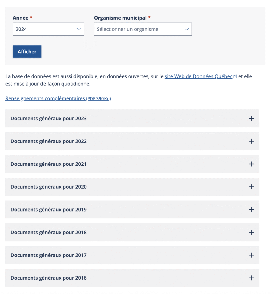Click the plus icon for 2018 documents
The height and width of the screenshot is (294, 275).
(x=252, y=232)
